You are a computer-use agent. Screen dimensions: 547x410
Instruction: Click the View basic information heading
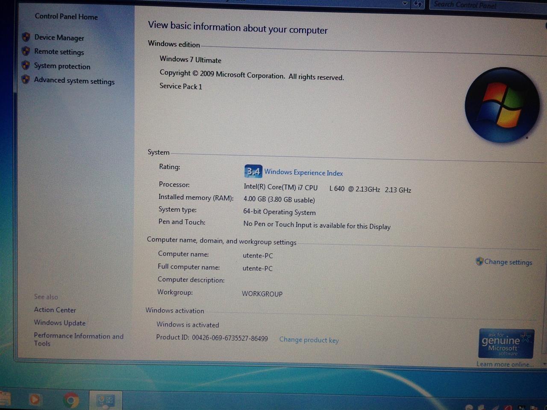pyautogui.click(x=238, y=28)
